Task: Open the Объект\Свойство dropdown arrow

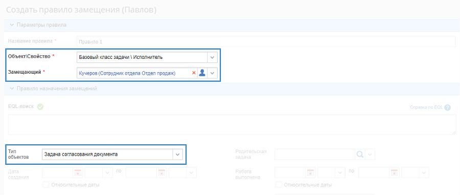Action: coord(213,57)
